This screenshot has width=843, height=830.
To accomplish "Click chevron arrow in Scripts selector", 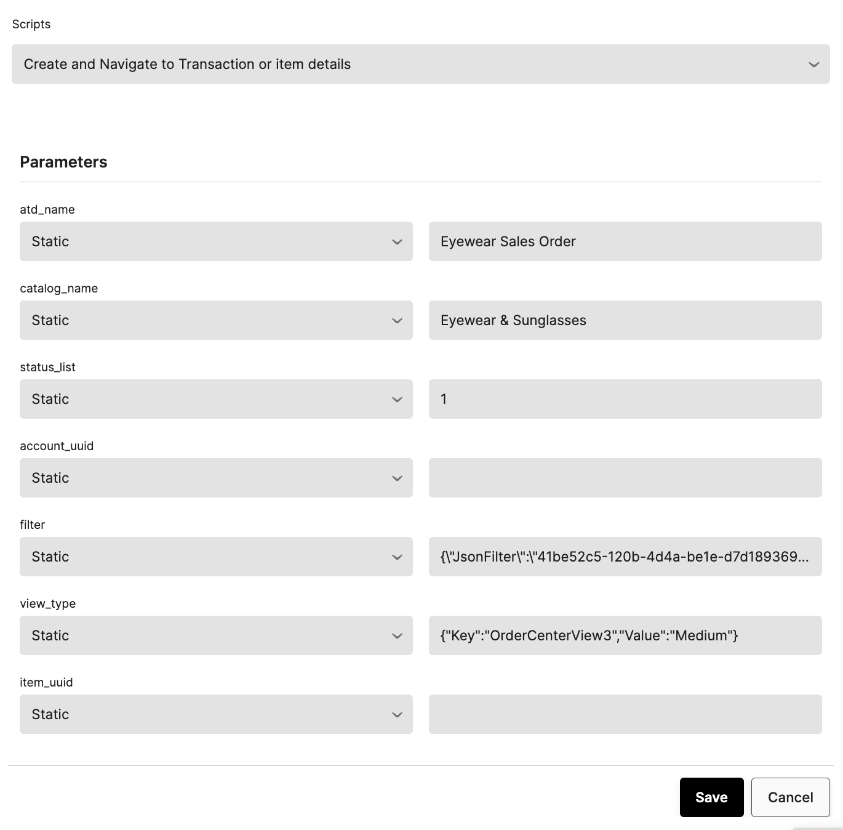I will click(814, 65).
